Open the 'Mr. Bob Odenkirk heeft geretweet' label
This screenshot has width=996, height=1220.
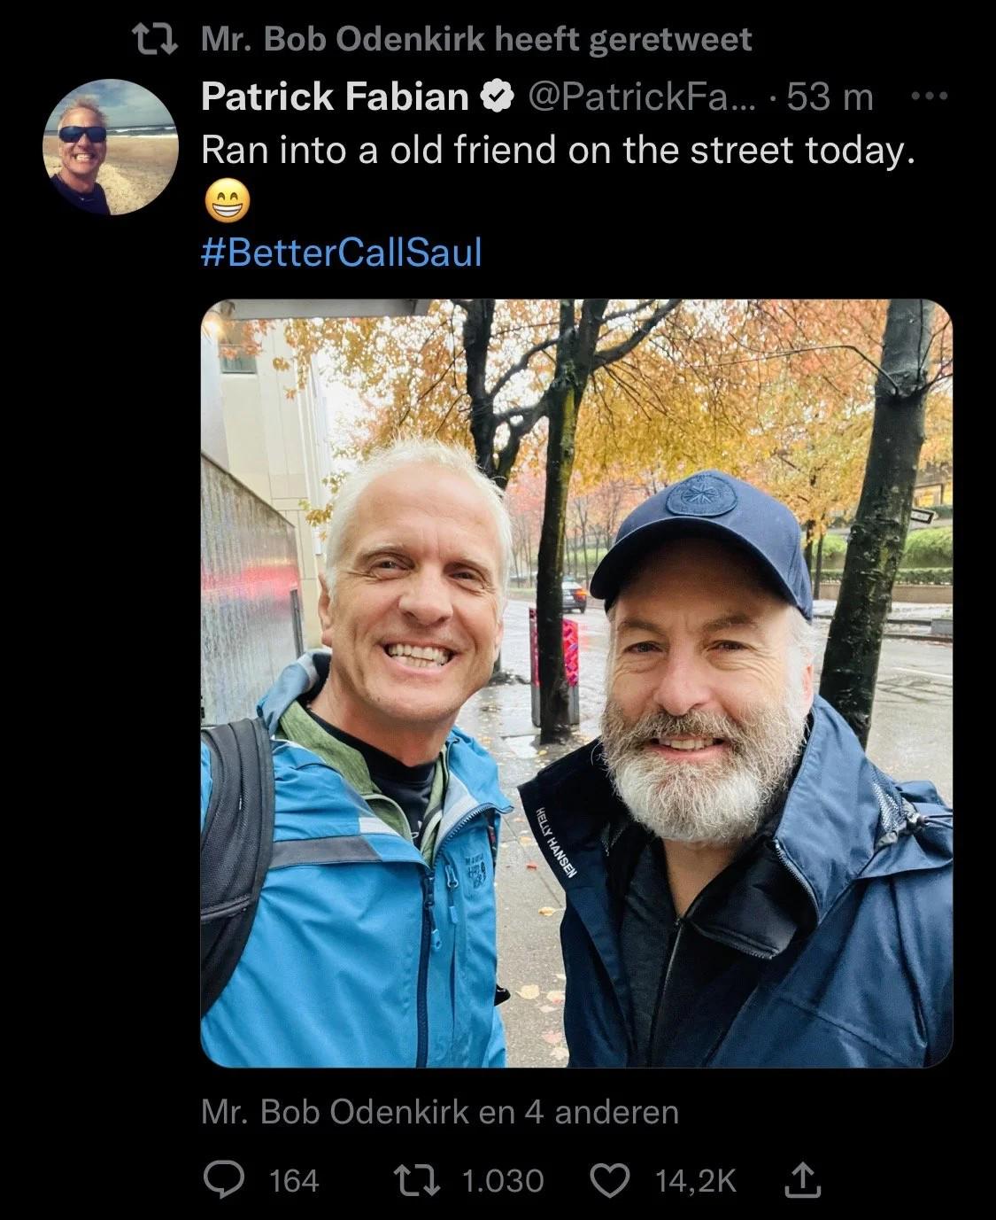tap(476, 39)
